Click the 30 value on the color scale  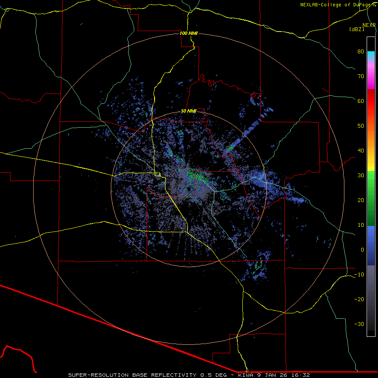(361, 175)
